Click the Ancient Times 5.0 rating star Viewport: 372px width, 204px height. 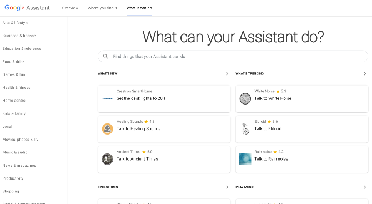pos(144,152)
